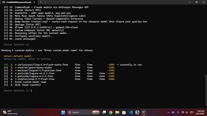
Task: Open Visual Studio Code from taskbar
Action: click(131, 112)
